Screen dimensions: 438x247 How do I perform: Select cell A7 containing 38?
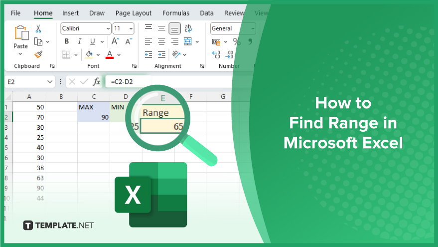[x=29, y=168]
